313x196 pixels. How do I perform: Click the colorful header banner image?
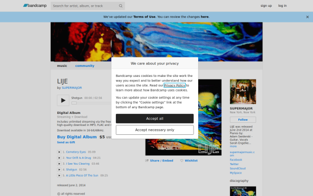tap(156, 42)
